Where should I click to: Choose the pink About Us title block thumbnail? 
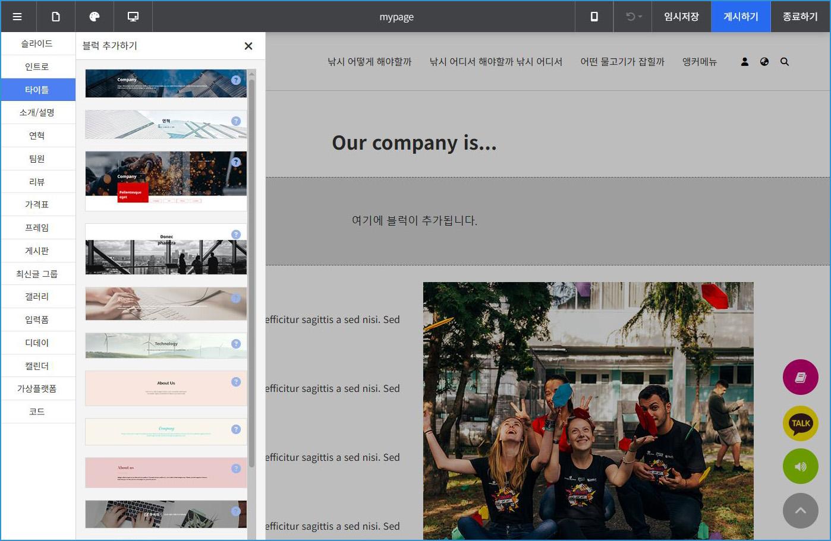[165, 388]
